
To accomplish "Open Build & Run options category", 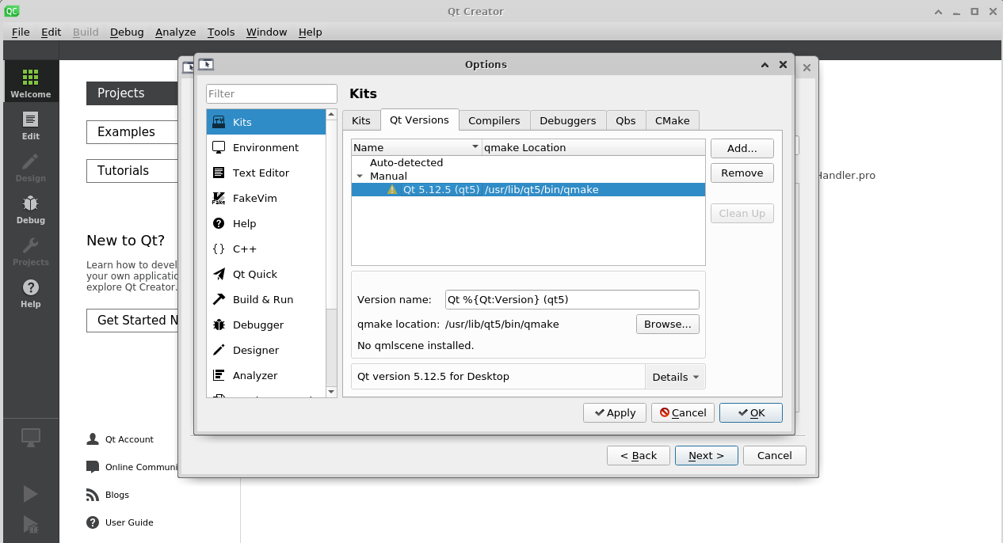I will click(x=266, y=299).
